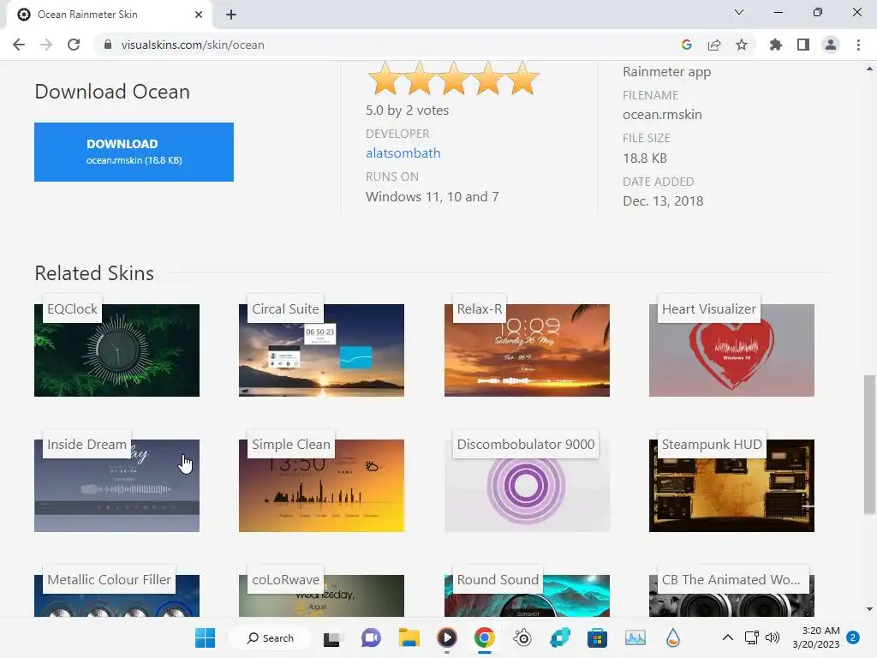The width and height of the screenshot is (877, 658).
Task: Open Microsoft Store from taskbar
Action: (597, 637)
